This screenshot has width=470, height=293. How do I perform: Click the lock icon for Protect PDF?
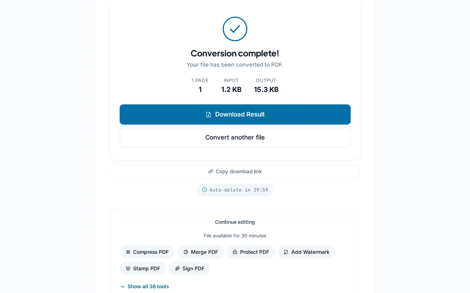235,252
